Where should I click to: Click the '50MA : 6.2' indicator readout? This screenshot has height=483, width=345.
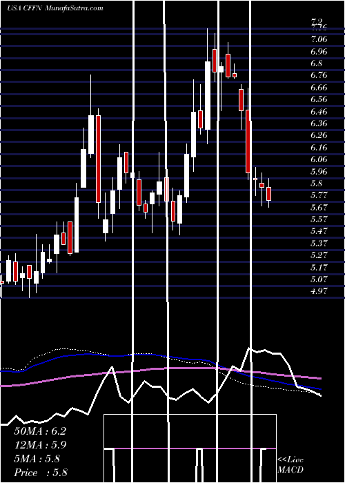pyautogui.click(x=40, y=431)
